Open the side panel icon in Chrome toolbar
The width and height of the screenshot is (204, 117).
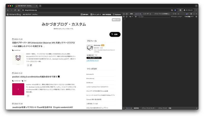[180, 10]
